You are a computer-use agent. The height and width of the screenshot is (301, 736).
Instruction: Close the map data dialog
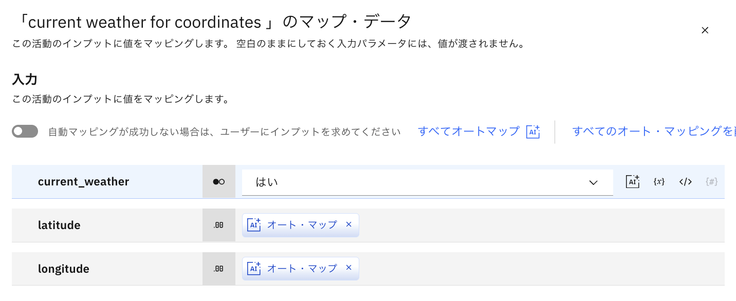click(x=705, y=30)
